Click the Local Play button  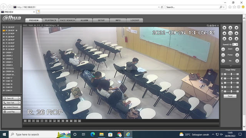[x=12, y=112]
